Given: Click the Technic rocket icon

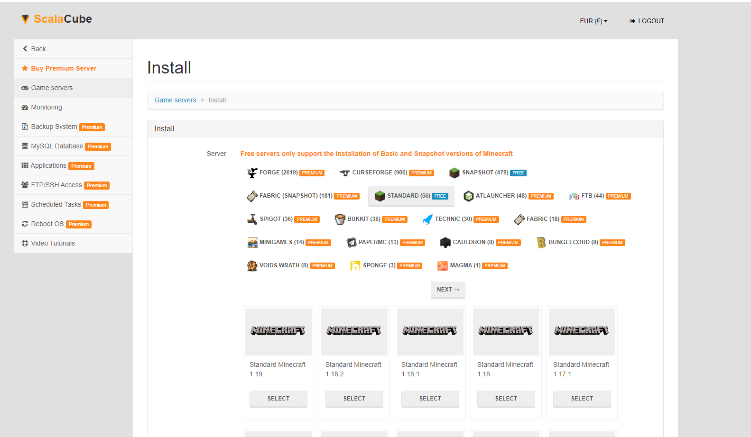Looking at the screenshot, I should pos(427,219).
